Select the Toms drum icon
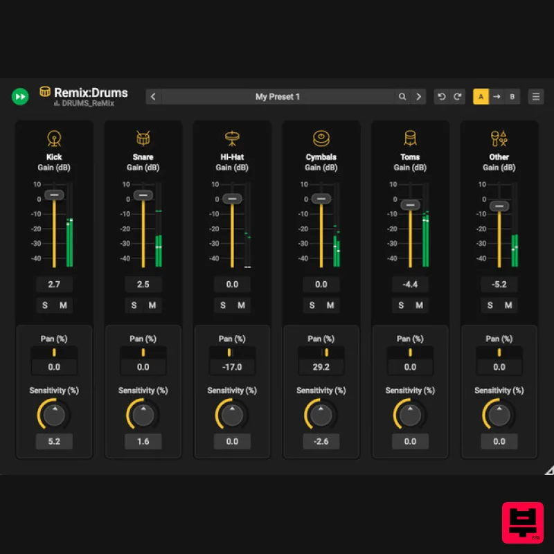The width and height of the screenshot is (554, 554). tap(410, 138)
